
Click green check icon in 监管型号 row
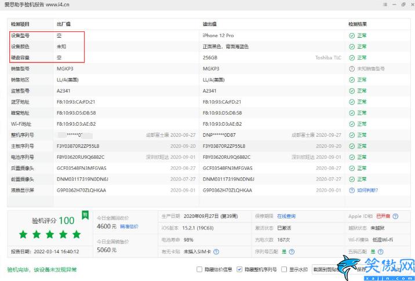click(352, 91)
